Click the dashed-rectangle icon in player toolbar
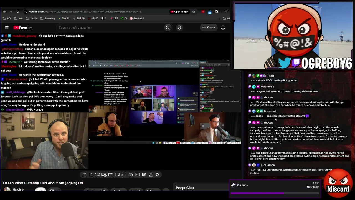This screenshot has width=355, height=200. [124, 175]
